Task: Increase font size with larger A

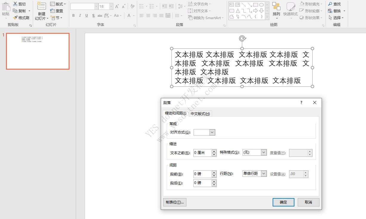Action: (x=117, y=6)
